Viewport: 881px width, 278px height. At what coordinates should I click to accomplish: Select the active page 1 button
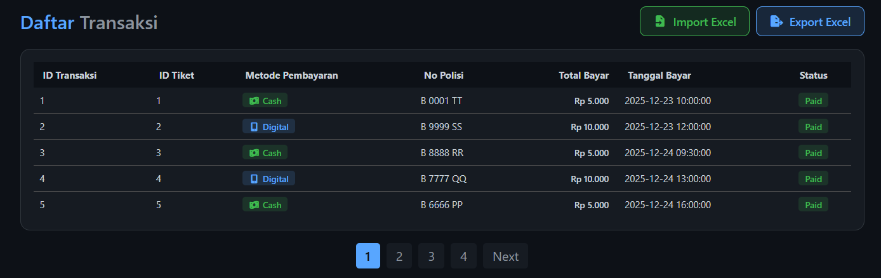[x=368, y=256]
